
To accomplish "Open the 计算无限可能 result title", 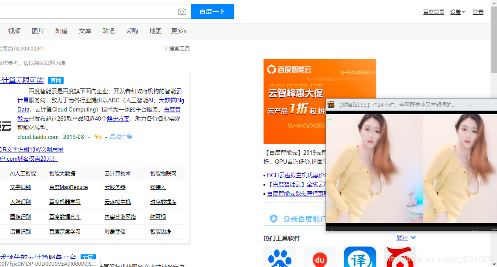I will tap(22, 80).
